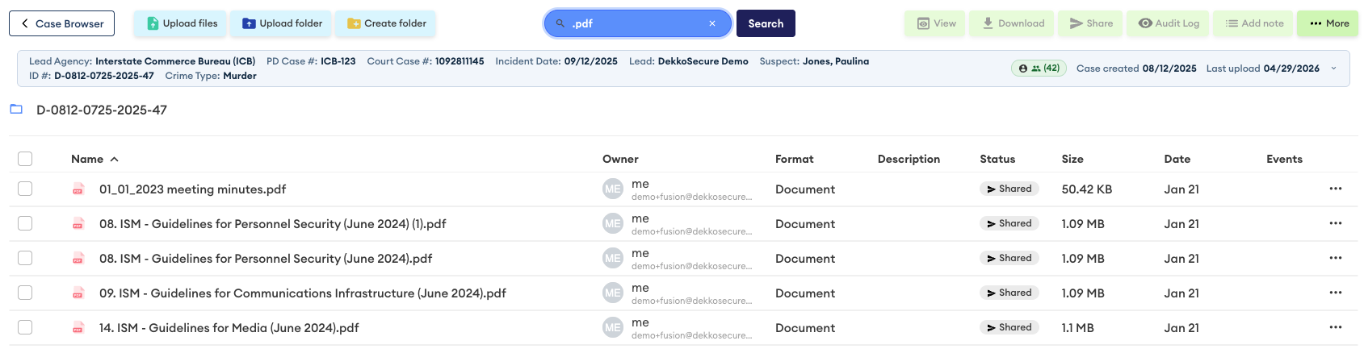Click the Description column header
The width and height of the screenshot is (1364, 349).
[x=909, y=159]
